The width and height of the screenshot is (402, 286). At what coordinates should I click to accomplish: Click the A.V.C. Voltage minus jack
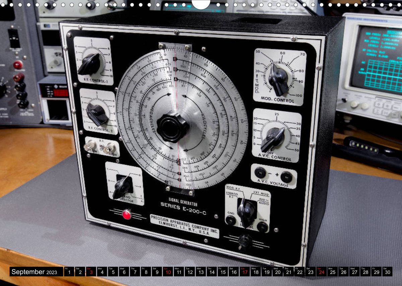click(x=260, y=173)
